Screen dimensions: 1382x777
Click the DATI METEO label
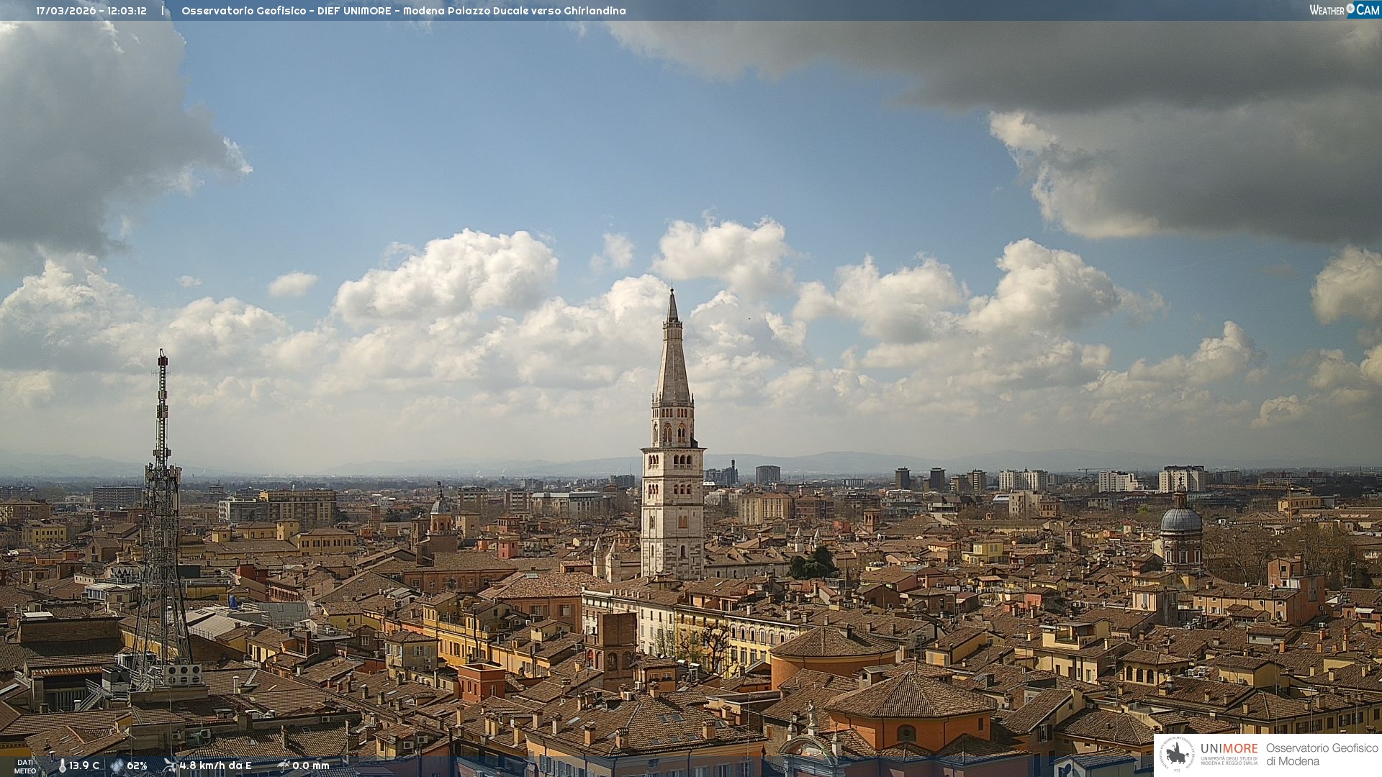coord(25,766)
